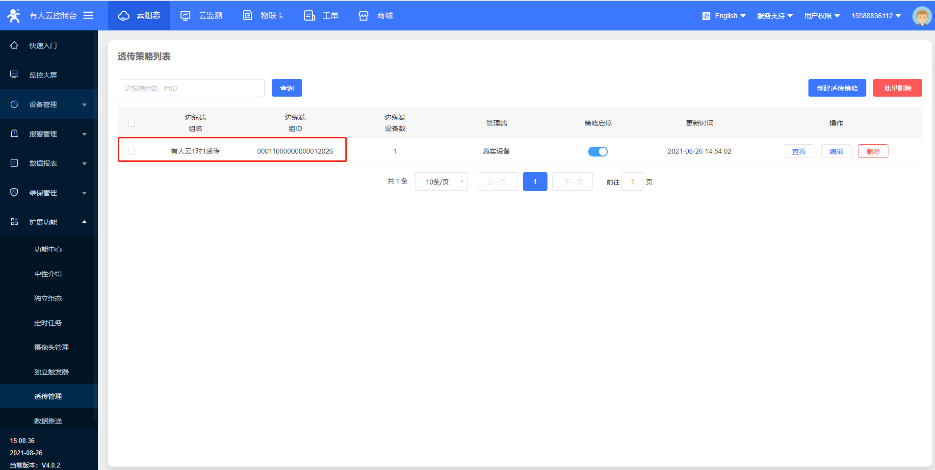Open the 10条/页 page size dropdown
The height and width of the screenshot is (470, 935).
(x=441, y=182)
